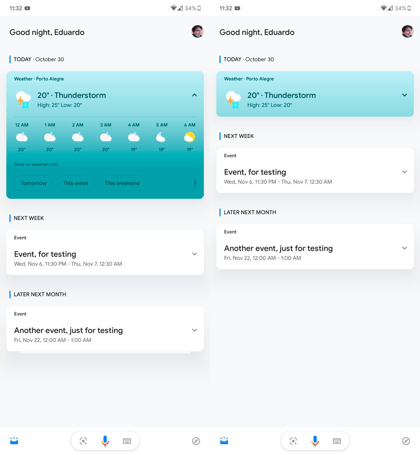Expand the collapsed weather card's down chevron

pos(404,95)
